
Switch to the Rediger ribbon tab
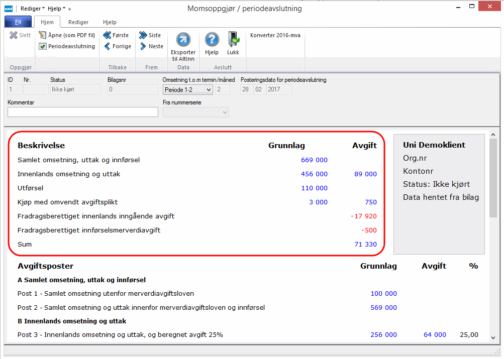point(78,22)
